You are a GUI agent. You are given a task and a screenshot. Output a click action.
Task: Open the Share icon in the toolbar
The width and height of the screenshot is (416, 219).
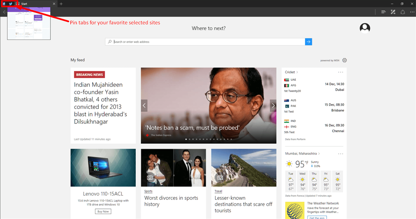[403, 12]
